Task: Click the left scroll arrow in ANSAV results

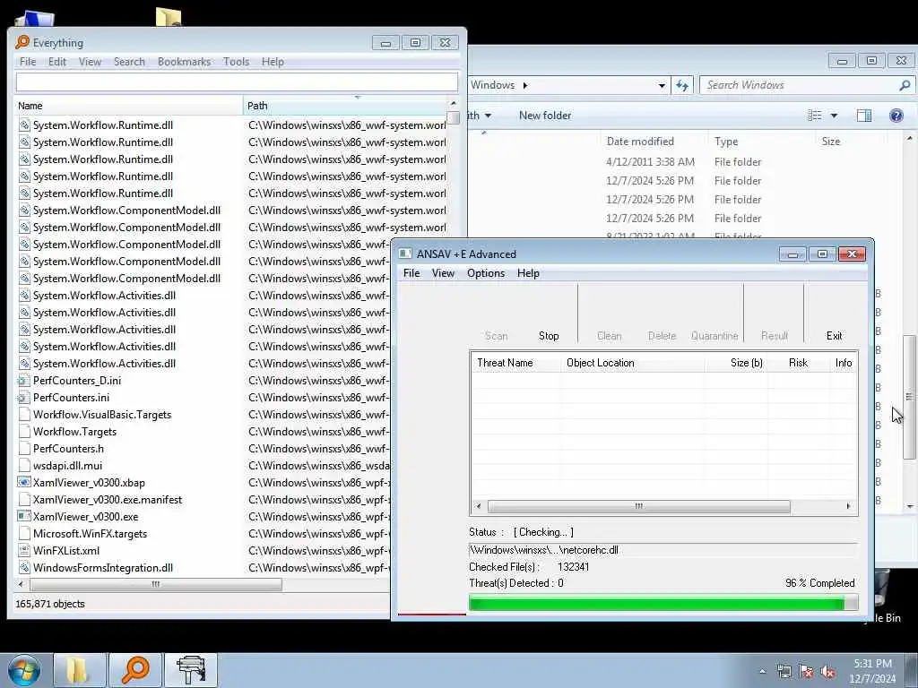Action: pyautogui.click(x=479, y=506)
